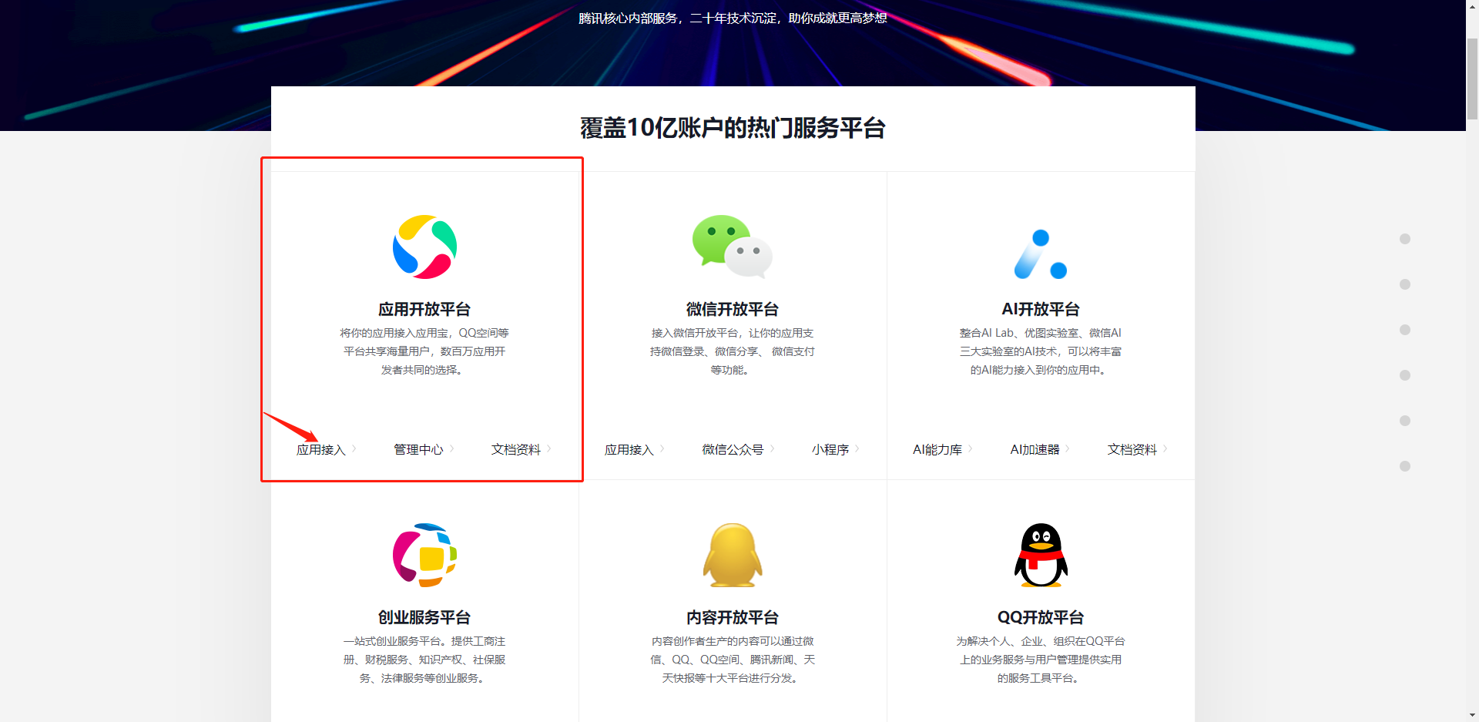Viewport: 1479px width, 722px height.
Task: Click the description starting 接入微信开放平台
Action: [x=733, y=351]
